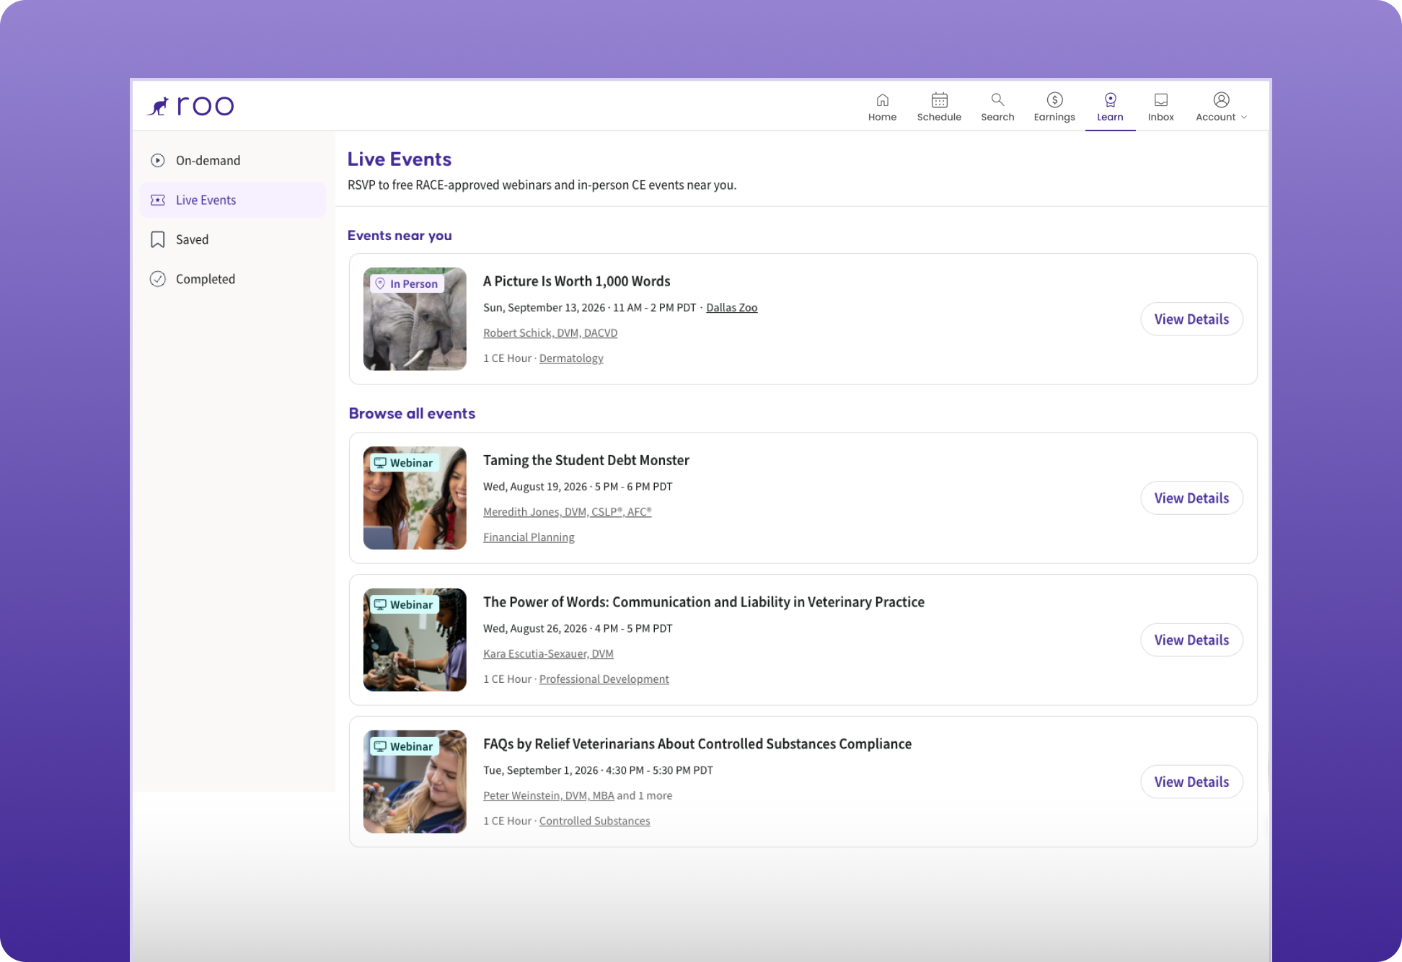This screenshot has height=962, width=1402.
Task: Click the Financial Planning topic link
Action: pos(529,537)
